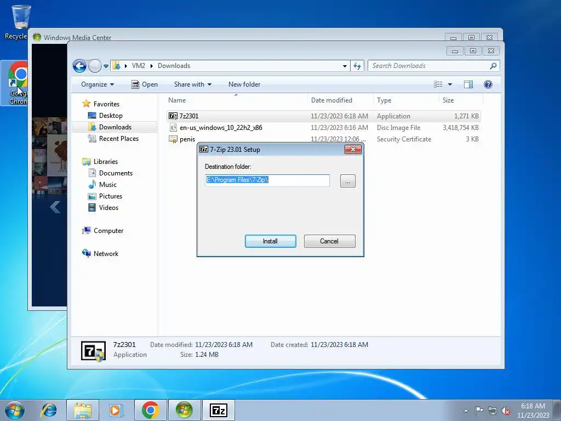The image size is (561, 421).
Task: Select Computer in navigation pane
Action: point(108,231)
